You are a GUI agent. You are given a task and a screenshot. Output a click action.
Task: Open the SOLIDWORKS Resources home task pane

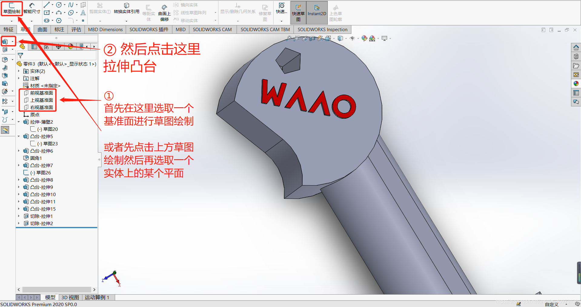(576, 47)
